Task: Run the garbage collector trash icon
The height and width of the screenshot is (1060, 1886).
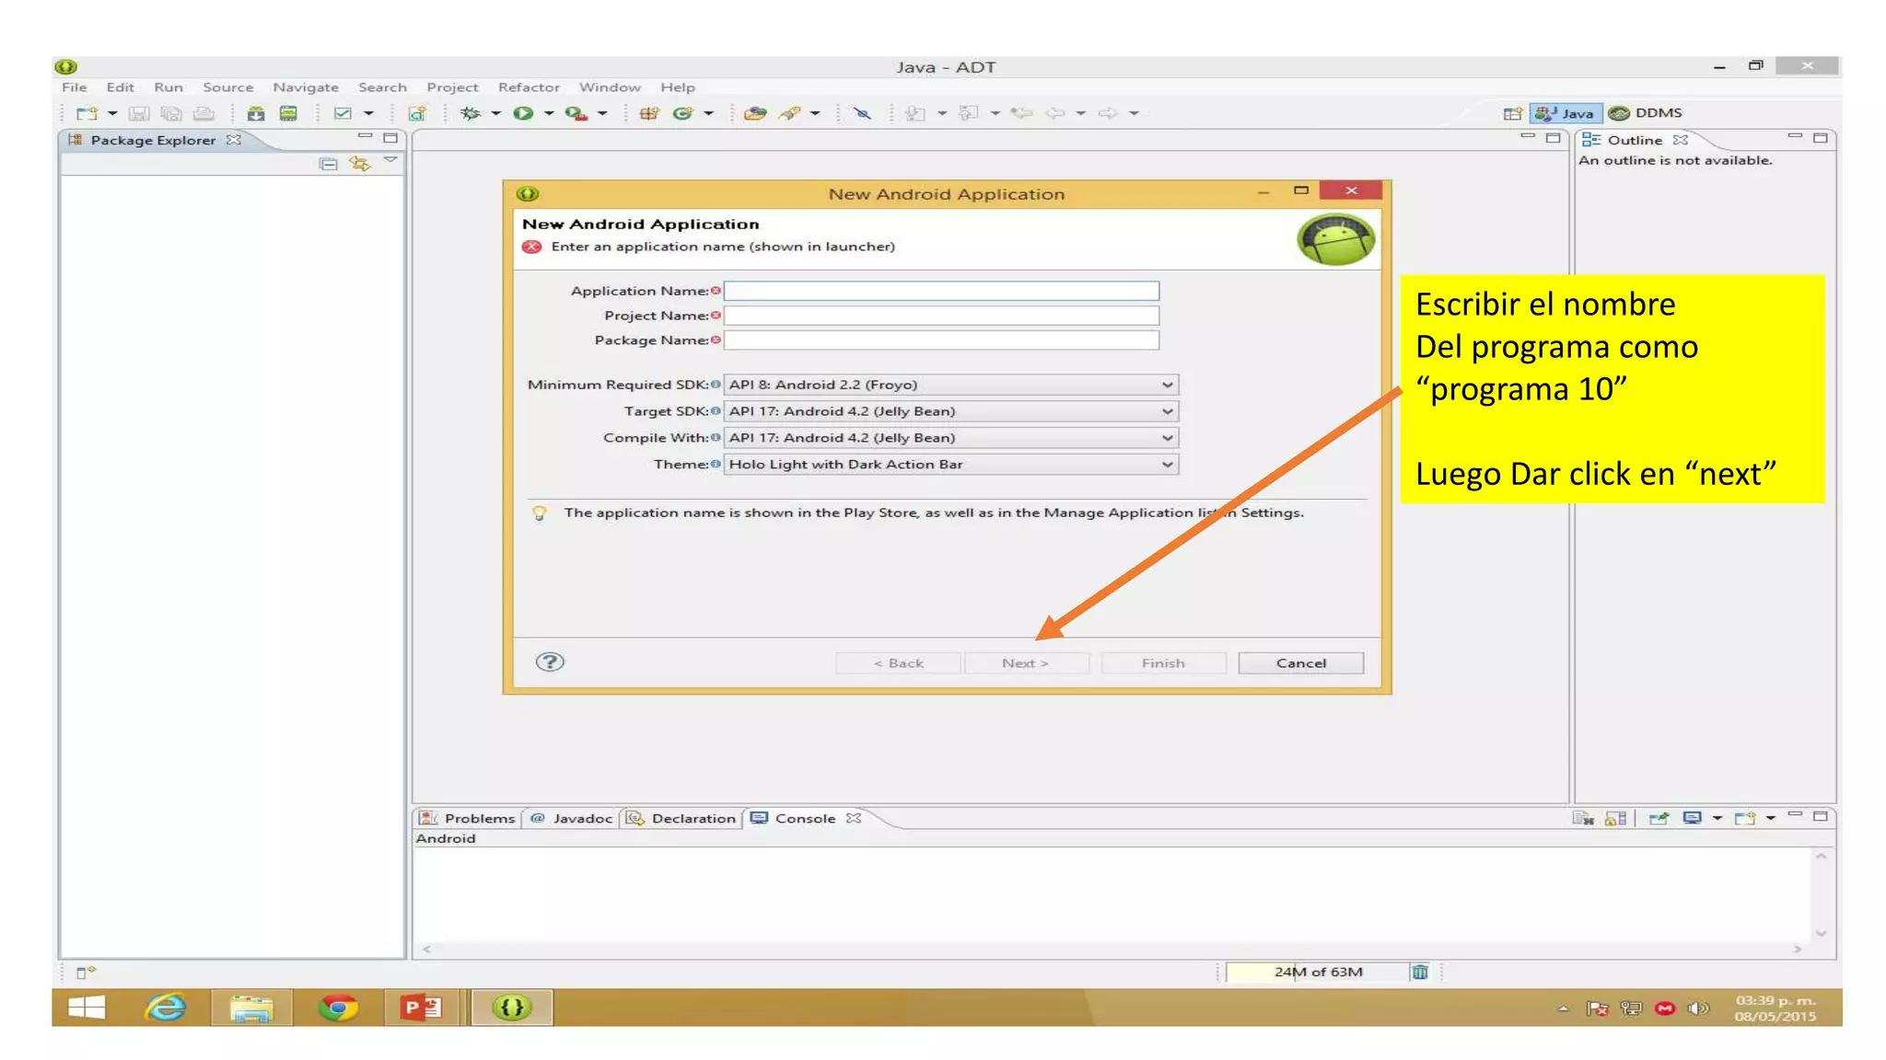Action: pos(1419,972)
